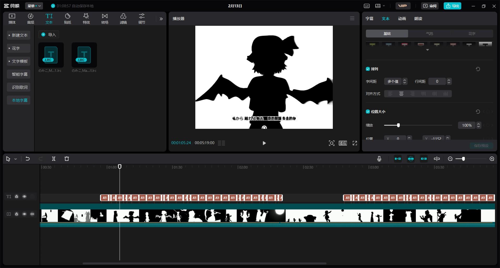Expand 新建文本 in the sidebar
This screenshot has height=268, width=500.
(x=18, y=35)
